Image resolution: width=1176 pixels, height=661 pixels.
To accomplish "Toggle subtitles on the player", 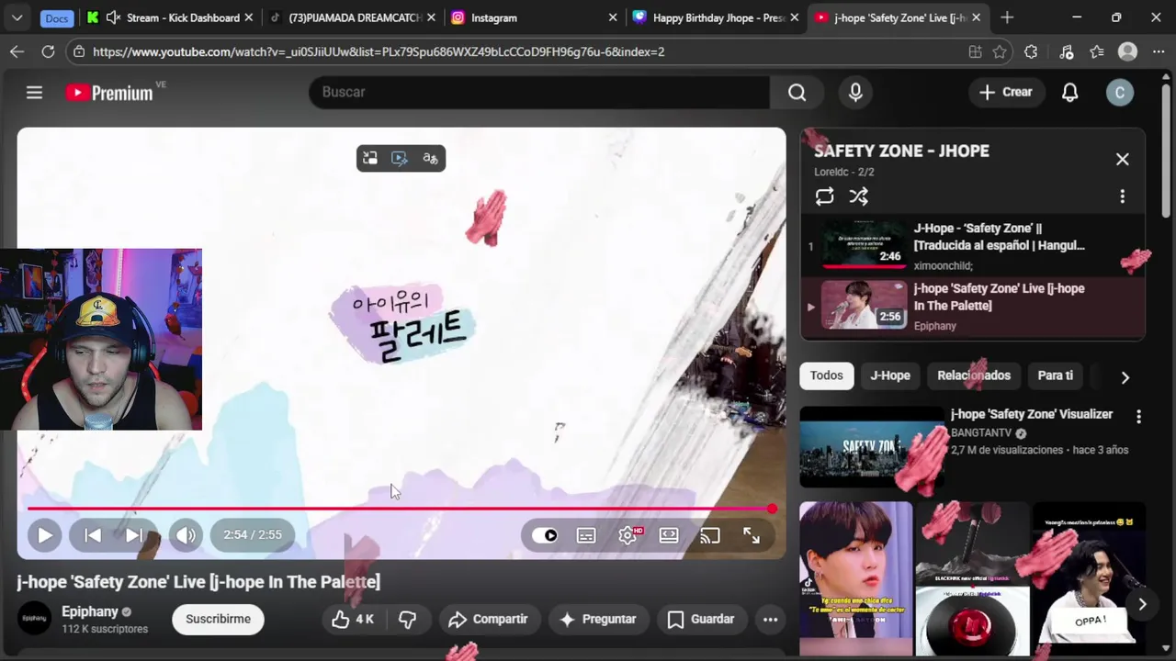I will pyautogui.click(x=586, y=535).
